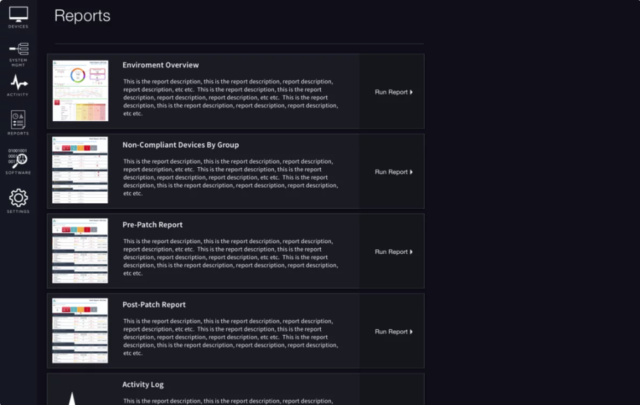This screenshot has height=405, width=640.
Task: Click the Pre-Patch Report title
Action: point(153,225)
